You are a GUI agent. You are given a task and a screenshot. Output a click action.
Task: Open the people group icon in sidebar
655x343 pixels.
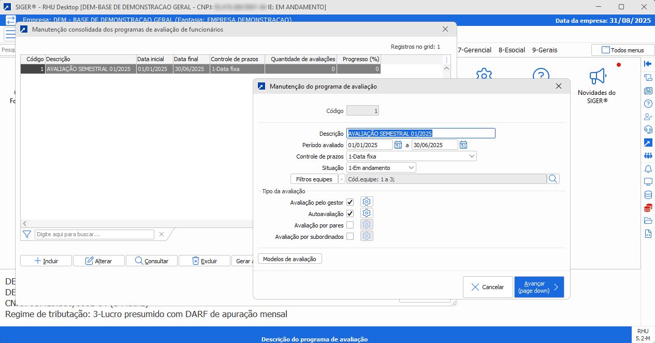point(648,155)
